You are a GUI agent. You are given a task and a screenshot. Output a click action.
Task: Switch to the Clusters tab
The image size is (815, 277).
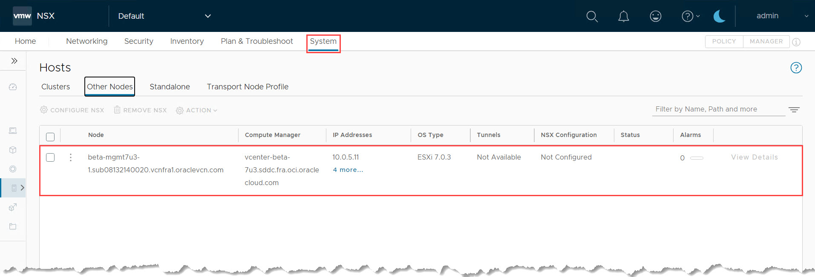click(55, 87)
